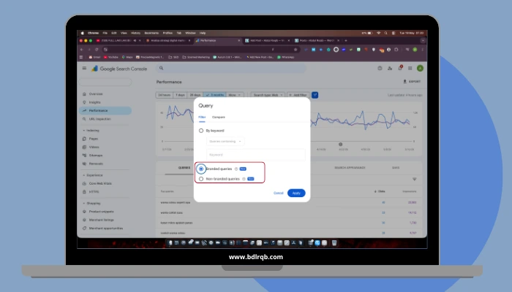Open the Apple menu icon

point(82,33)
